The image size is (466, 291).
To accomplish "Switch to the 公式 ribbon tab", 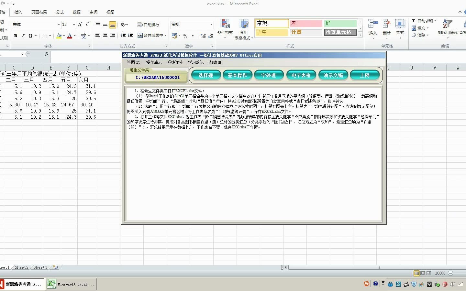I will coord(60,12).
